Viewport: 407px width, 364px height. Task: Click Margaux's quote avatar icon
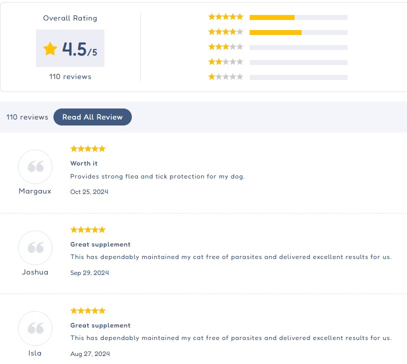(35, 167)
